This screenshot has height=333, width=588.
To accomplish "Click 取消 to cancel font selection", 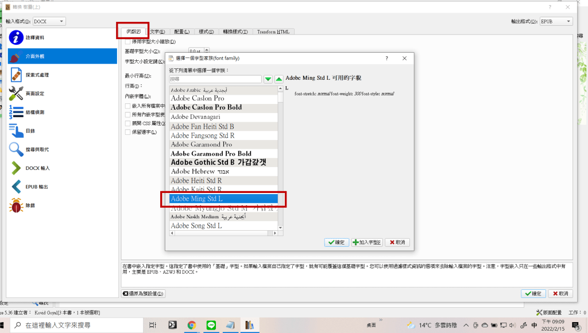I will [x=397, y=242].
